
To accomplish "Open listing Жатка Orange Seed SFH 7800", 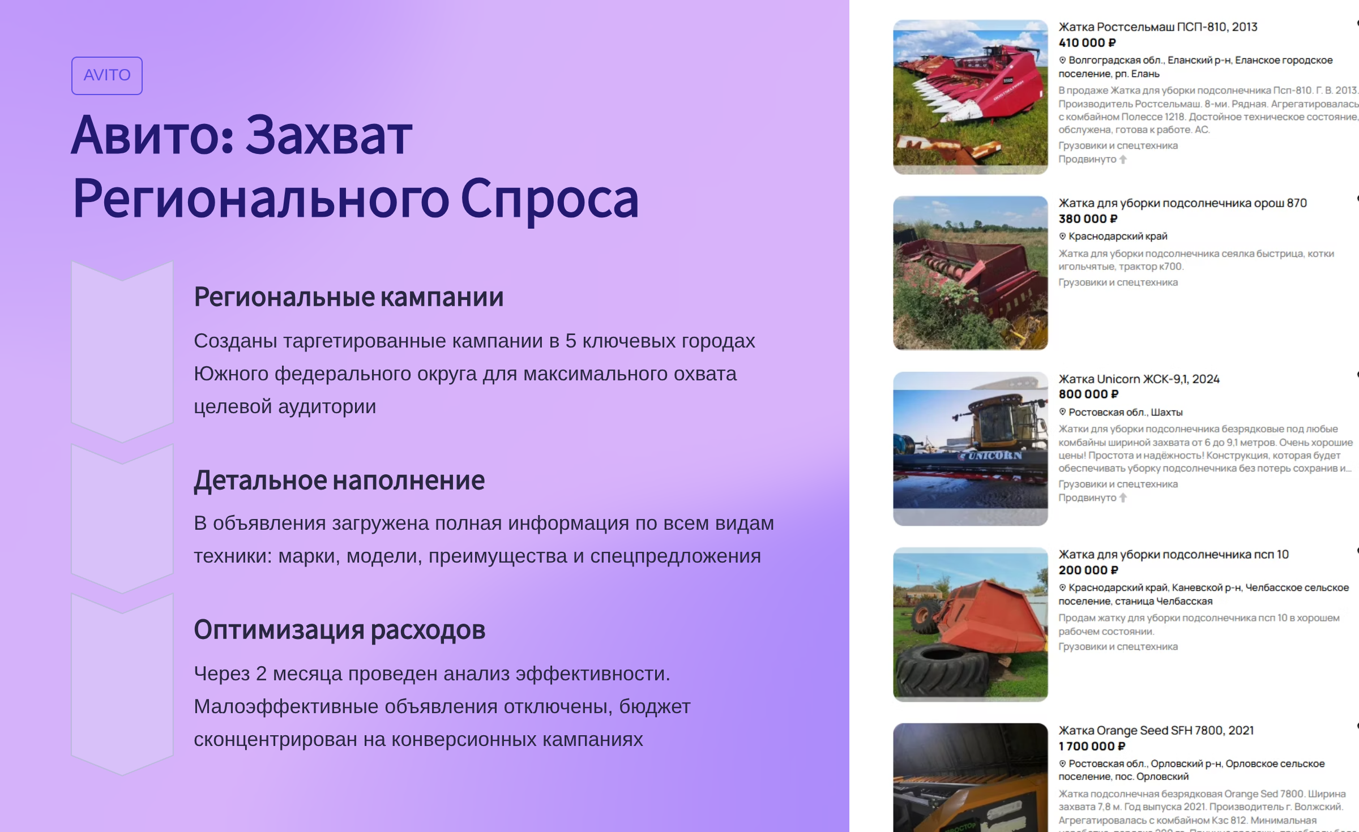I will tap(1156, 730).
